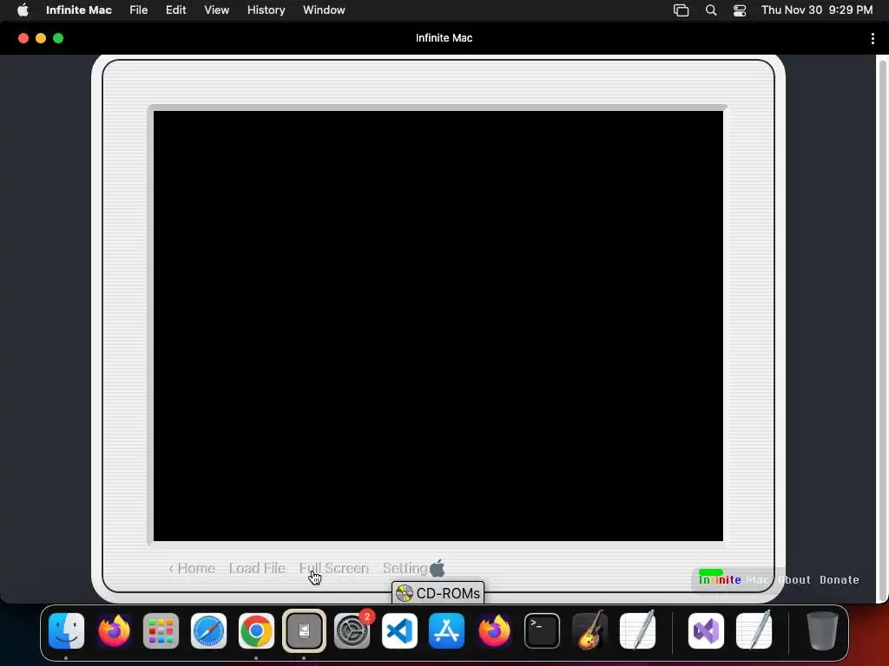This screenshot has height=666, width=889.
Task: Close the Infinite Mac window
Action: 23,38
